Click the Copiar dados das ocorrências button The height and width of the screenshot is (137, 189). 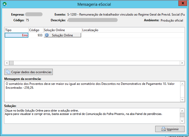click(29, 72)
